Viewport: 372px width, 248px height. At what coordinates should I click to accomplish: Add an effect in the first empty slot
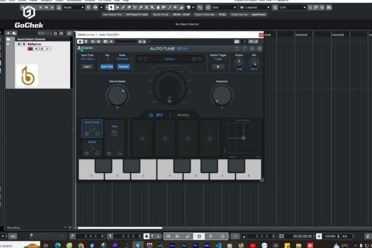coord(143,138)
